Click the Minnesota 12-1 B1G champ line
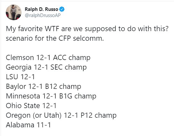The height and width of the screenshot is (136, 174). [x=51, y=96]
